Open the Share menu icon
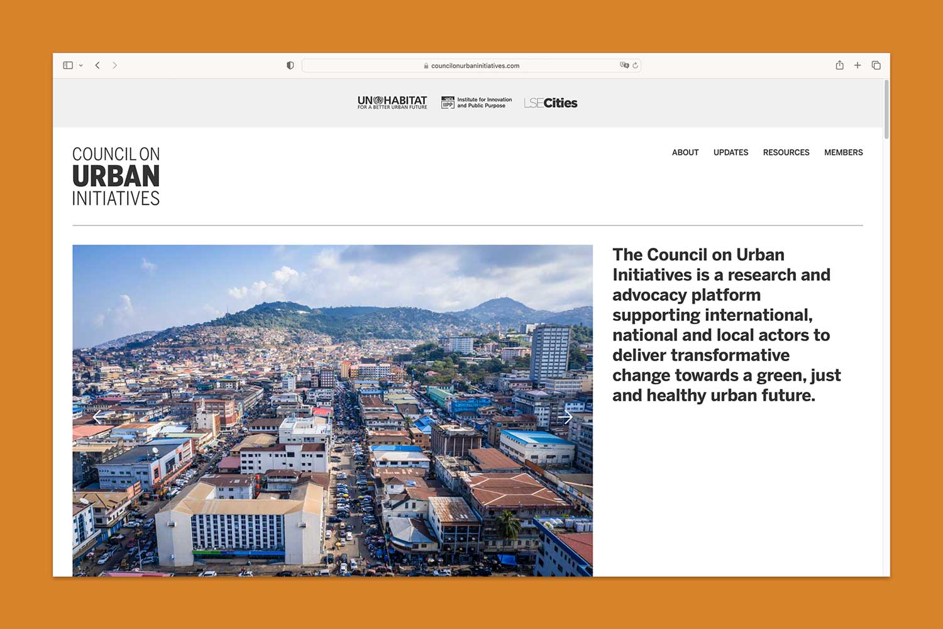Image resolution: width=943 pixels, height=629 pixels. [839, 65]
